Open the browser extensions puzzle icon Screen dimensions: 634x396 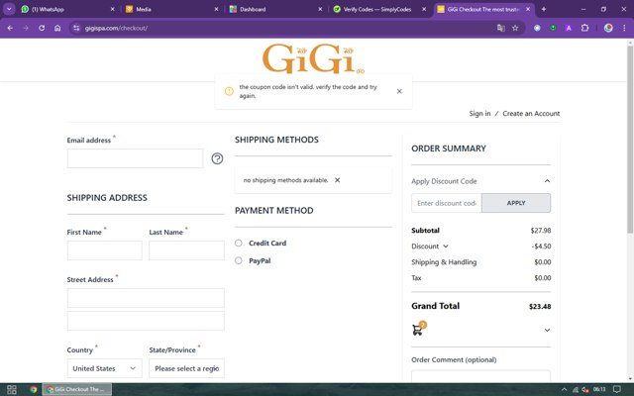click(585, 28)
